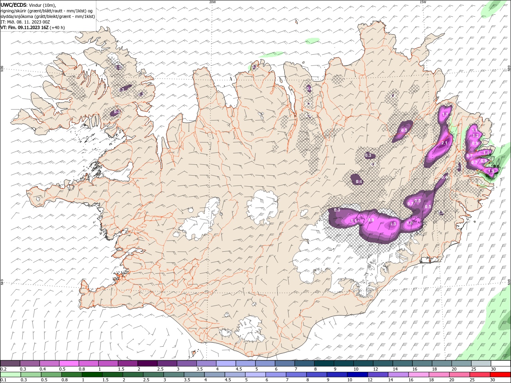The width and height of the screenshot is (511, 383).
Task: Click the 0.2 label of the upper scale
Action: pyautogui.click(x=3, y=369)
